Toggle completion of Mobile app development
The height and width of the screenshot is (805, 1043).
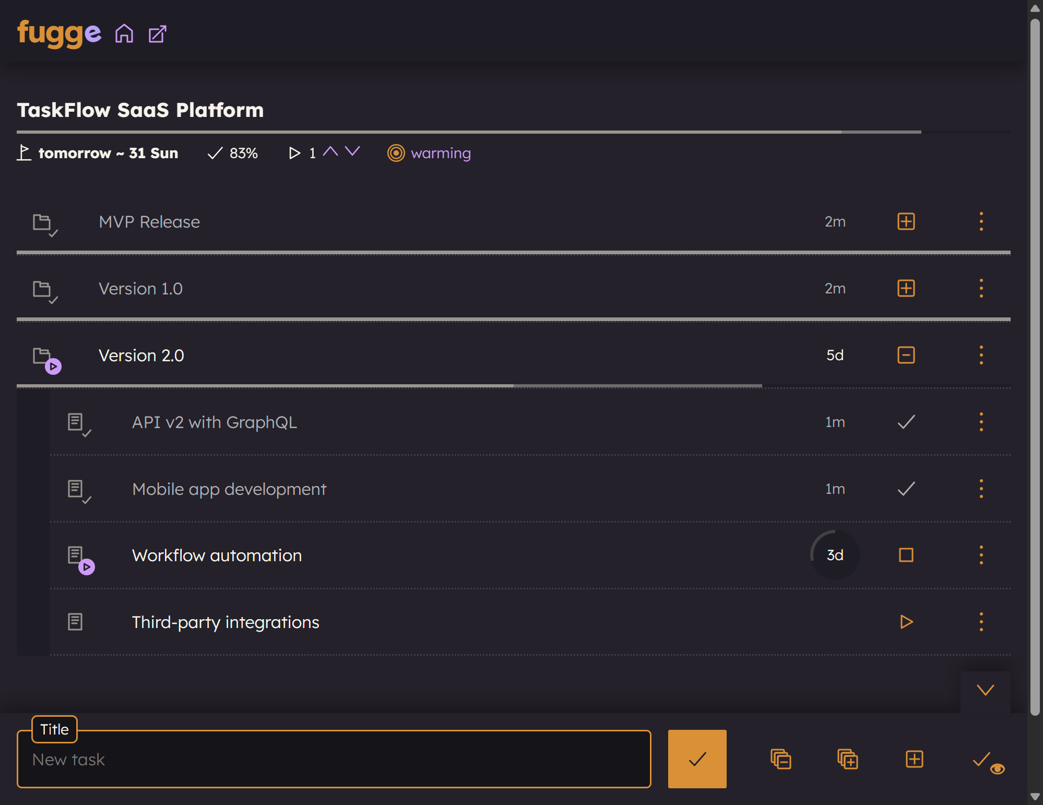(x=906, y=489)
